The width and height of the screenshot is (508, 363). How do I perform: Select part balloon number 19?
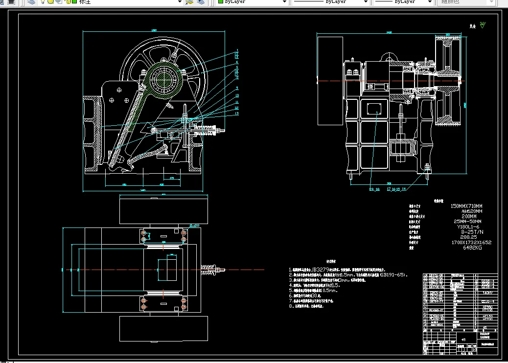click(371, 189)
